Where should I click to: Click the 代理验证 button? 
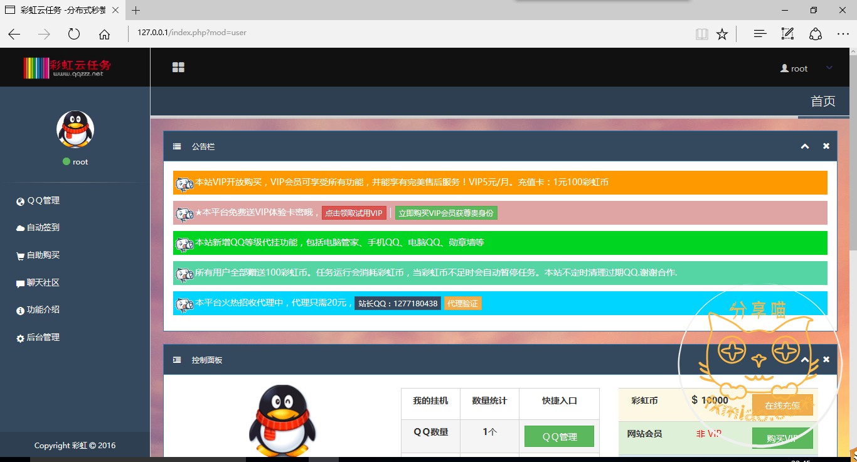[462, 303]
